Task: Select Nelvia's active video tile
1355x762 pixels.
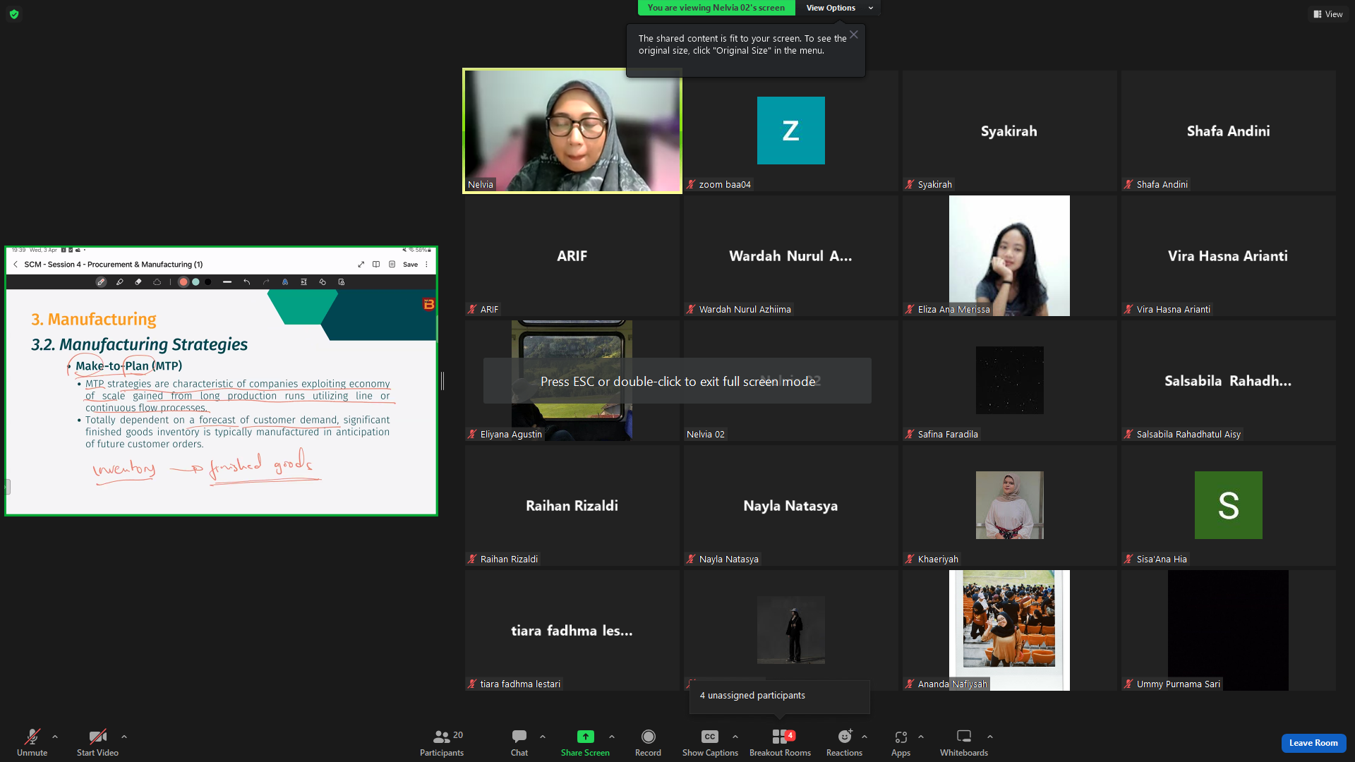Action: [572, 131]
